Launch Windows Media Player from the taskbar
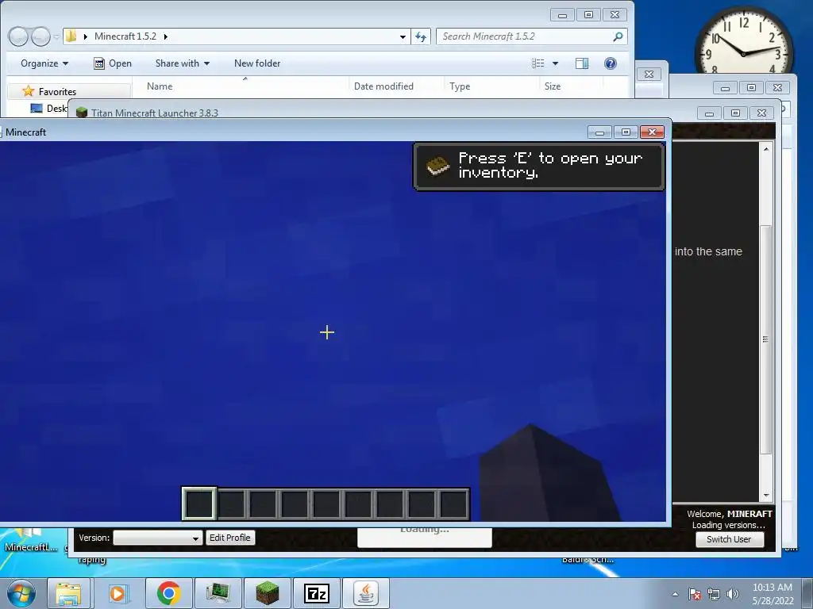Viewport: 813px width, 609px height. 118,593
